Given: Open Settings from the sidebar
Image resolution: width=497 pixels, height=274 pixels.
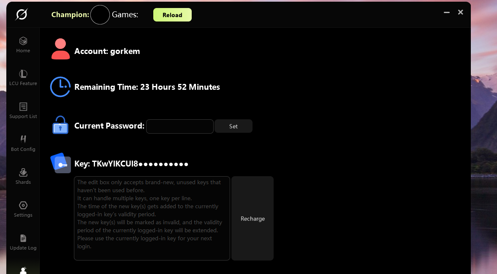Looking at the screenshot, I should 23,209.
